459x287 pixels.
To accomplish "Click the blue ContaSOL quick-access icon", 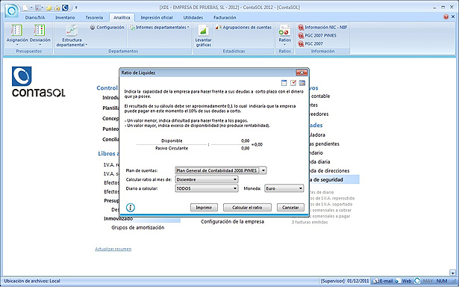I will click(x=65, y=7).
